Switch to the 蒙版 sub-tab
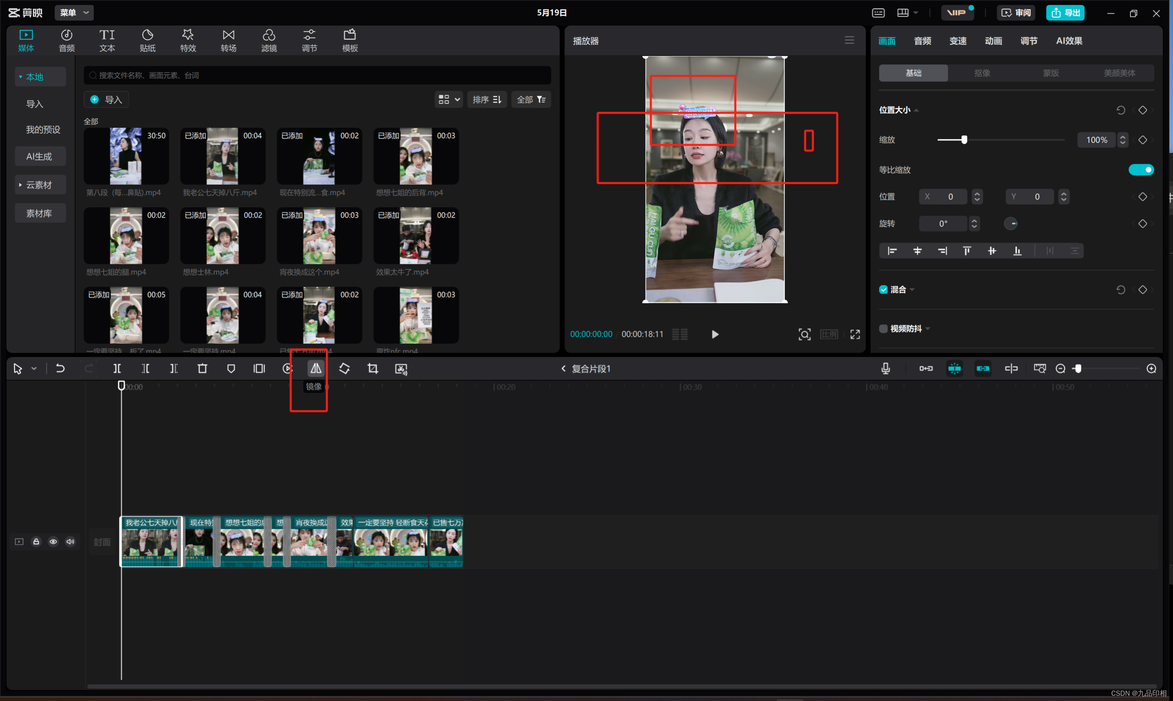The height and width of the screenshot is (701, 1173). point(1051,73)
